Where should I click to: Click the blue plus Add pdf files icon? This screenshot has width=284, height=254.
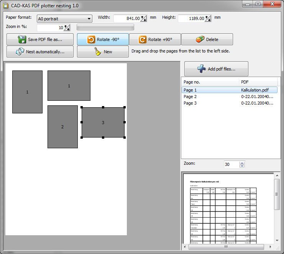(202, 69)
